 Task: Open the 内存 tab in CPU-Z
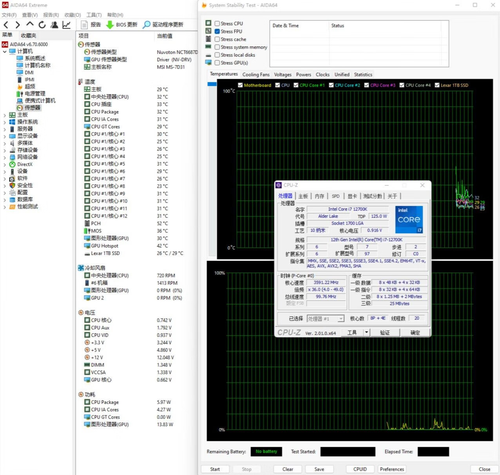pyautogui.click(x=320, y=196)
